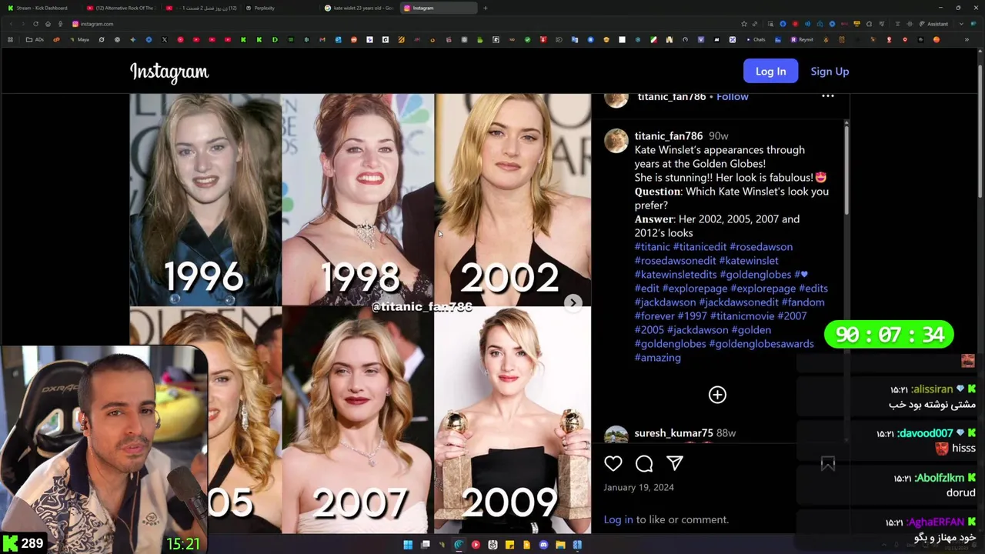
Task: Open suresh_kumar75 commenter profile
Action: coord(673,433)
